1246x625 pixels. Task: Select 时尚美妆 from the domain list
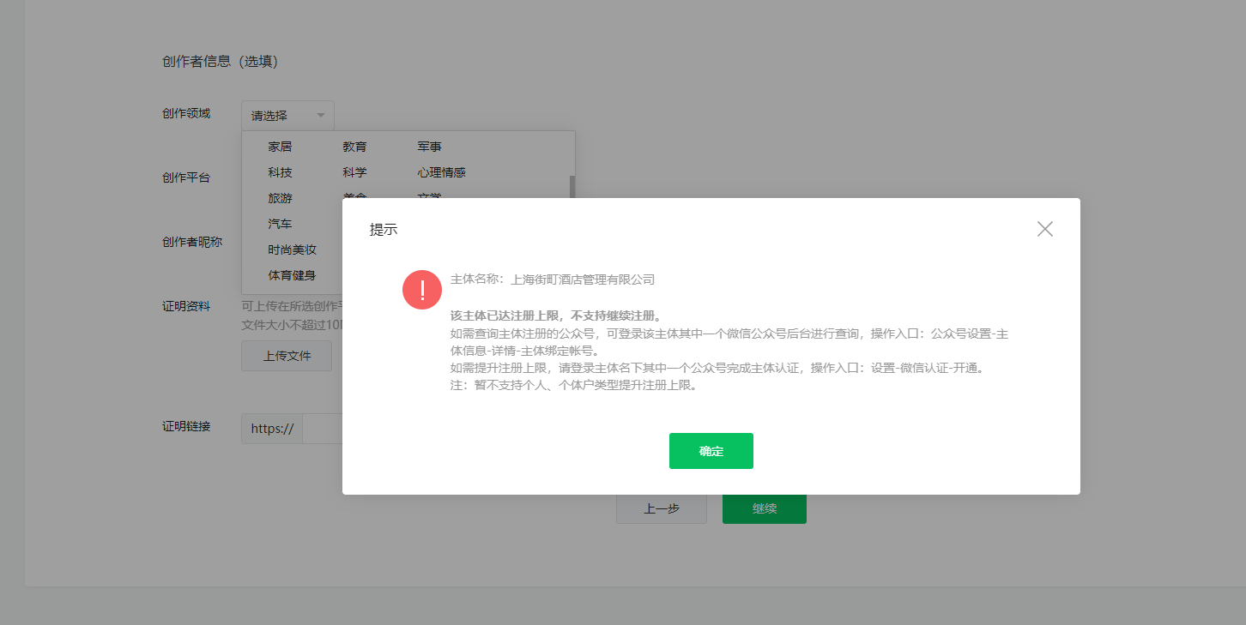pyautogui.click(x=293, y=249)
